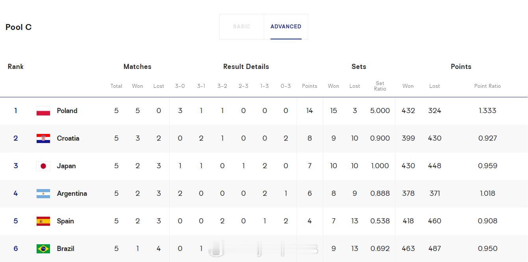Click the Spain team name

tap(65, 221)
